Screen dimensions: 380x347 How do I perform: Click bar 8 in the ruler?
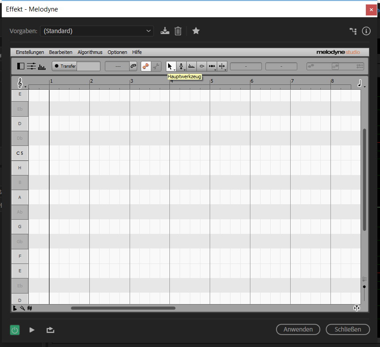pos(332,81)
